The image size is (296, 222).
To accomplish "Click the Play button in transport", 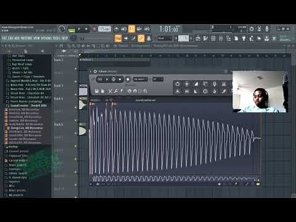I will click(x=79, y=29).
